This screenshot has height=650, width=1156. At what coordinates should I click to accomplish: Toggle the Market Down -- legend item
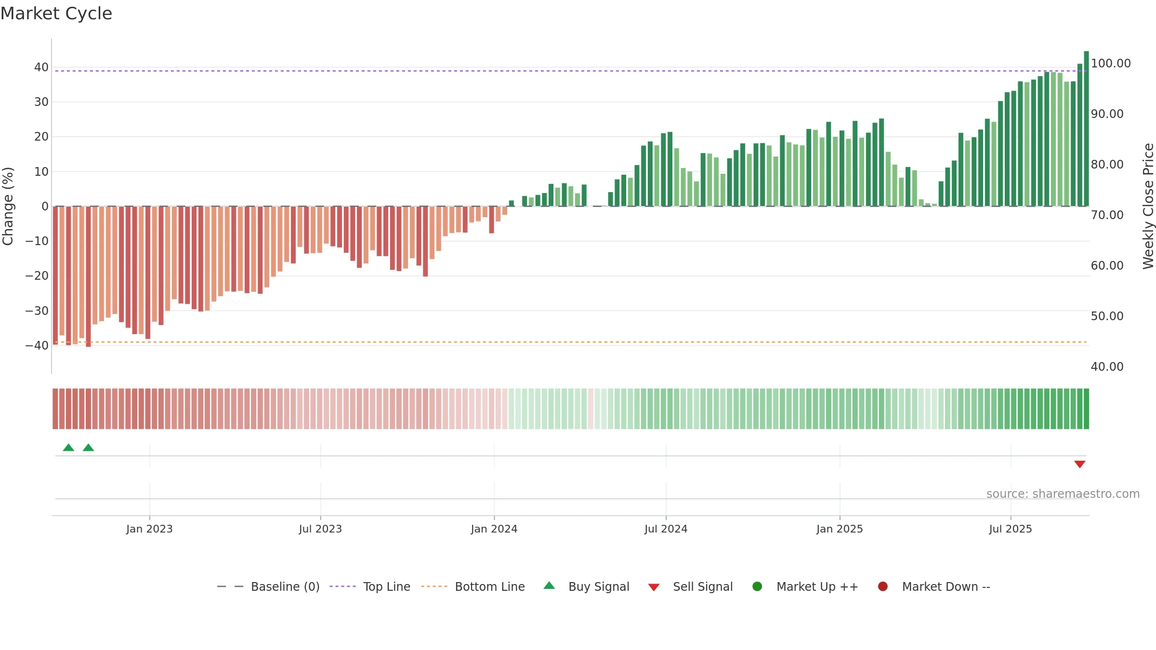pos(934,586)
